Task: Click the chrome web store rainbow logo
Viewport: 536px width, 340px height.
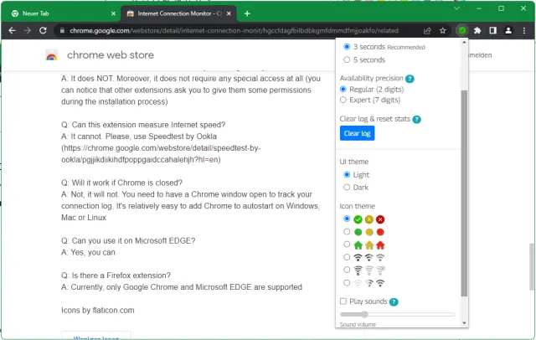Action: (52, 55)
